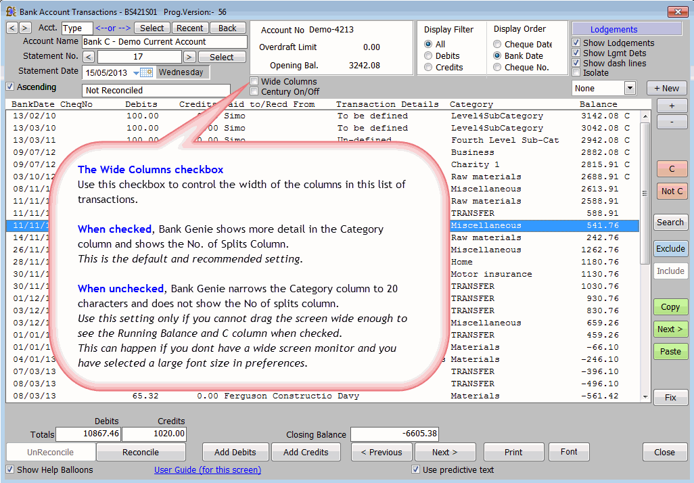694x483 pixels.
Task: Click the scroll down arrow of transactions list
Action: [645, 397]
